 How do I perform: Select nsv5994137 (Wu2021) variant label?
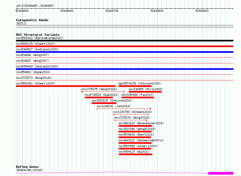click(x=134, y=152)
